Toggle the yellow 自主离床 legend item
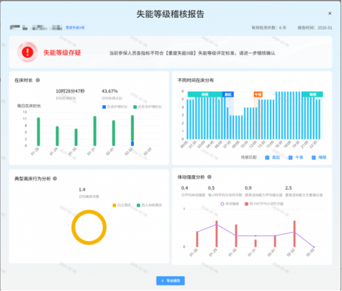This screenshot has height=291, width=342. pyautogui.click(x=122, y=205)
